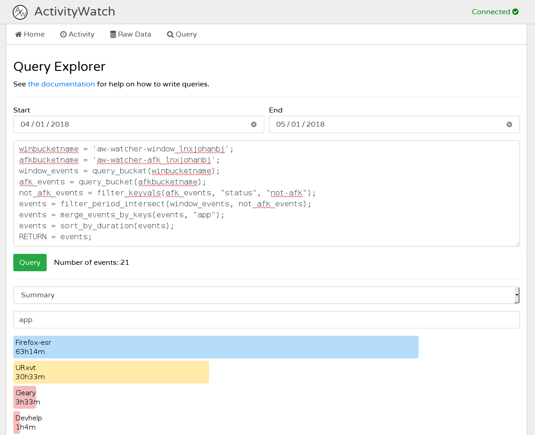The height and width of the screenshot is (435, 535).
Task: Click the Start date input
Action: pos(139,124)
